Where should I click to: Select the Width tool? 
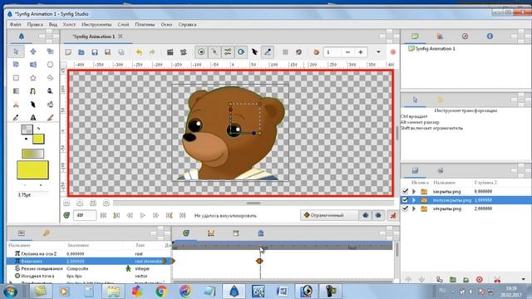pos(33,105)
